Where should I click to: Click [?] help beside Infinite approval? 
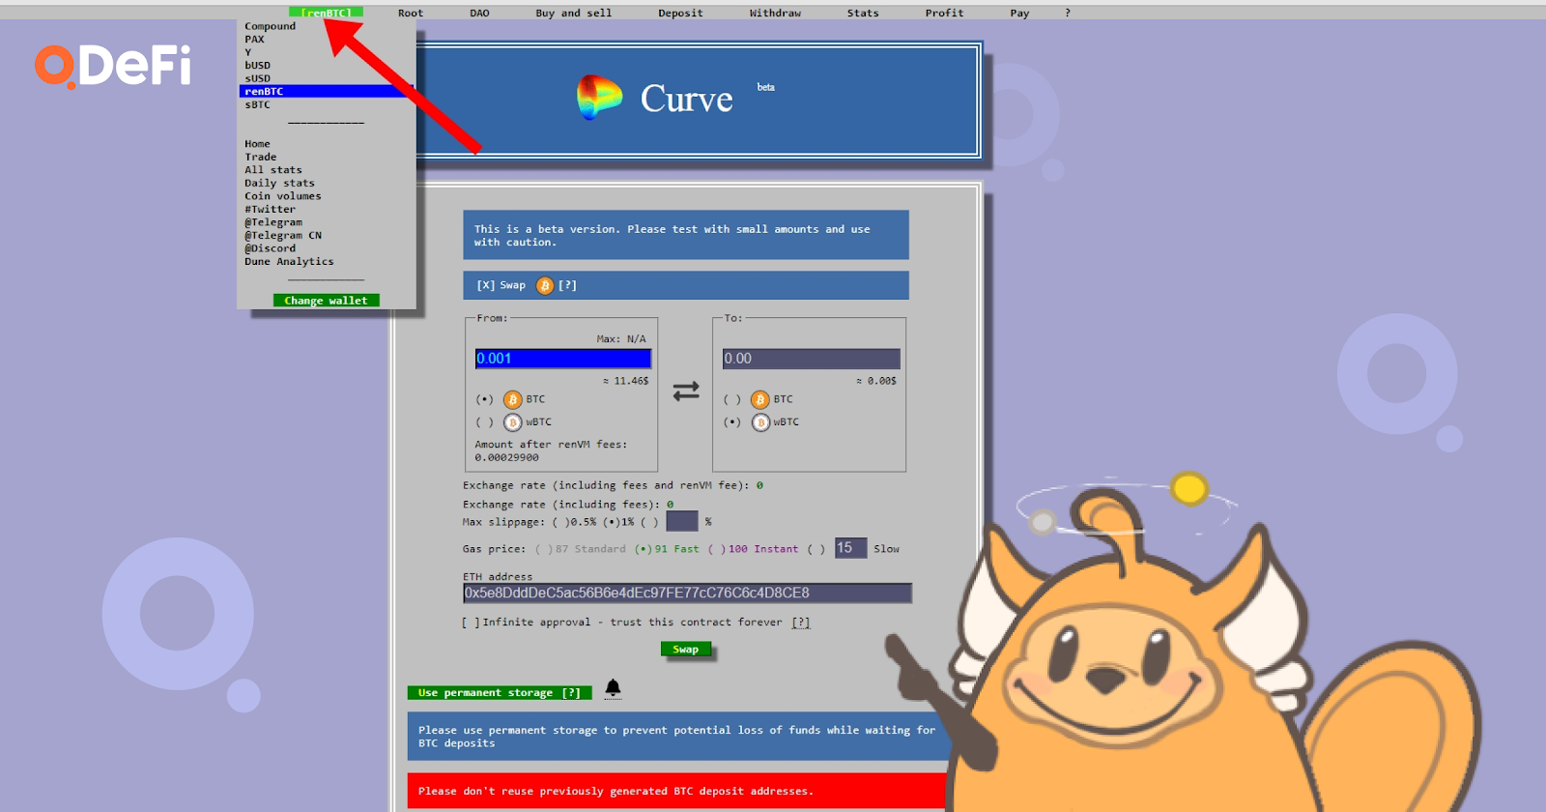(x=801, y=623)
